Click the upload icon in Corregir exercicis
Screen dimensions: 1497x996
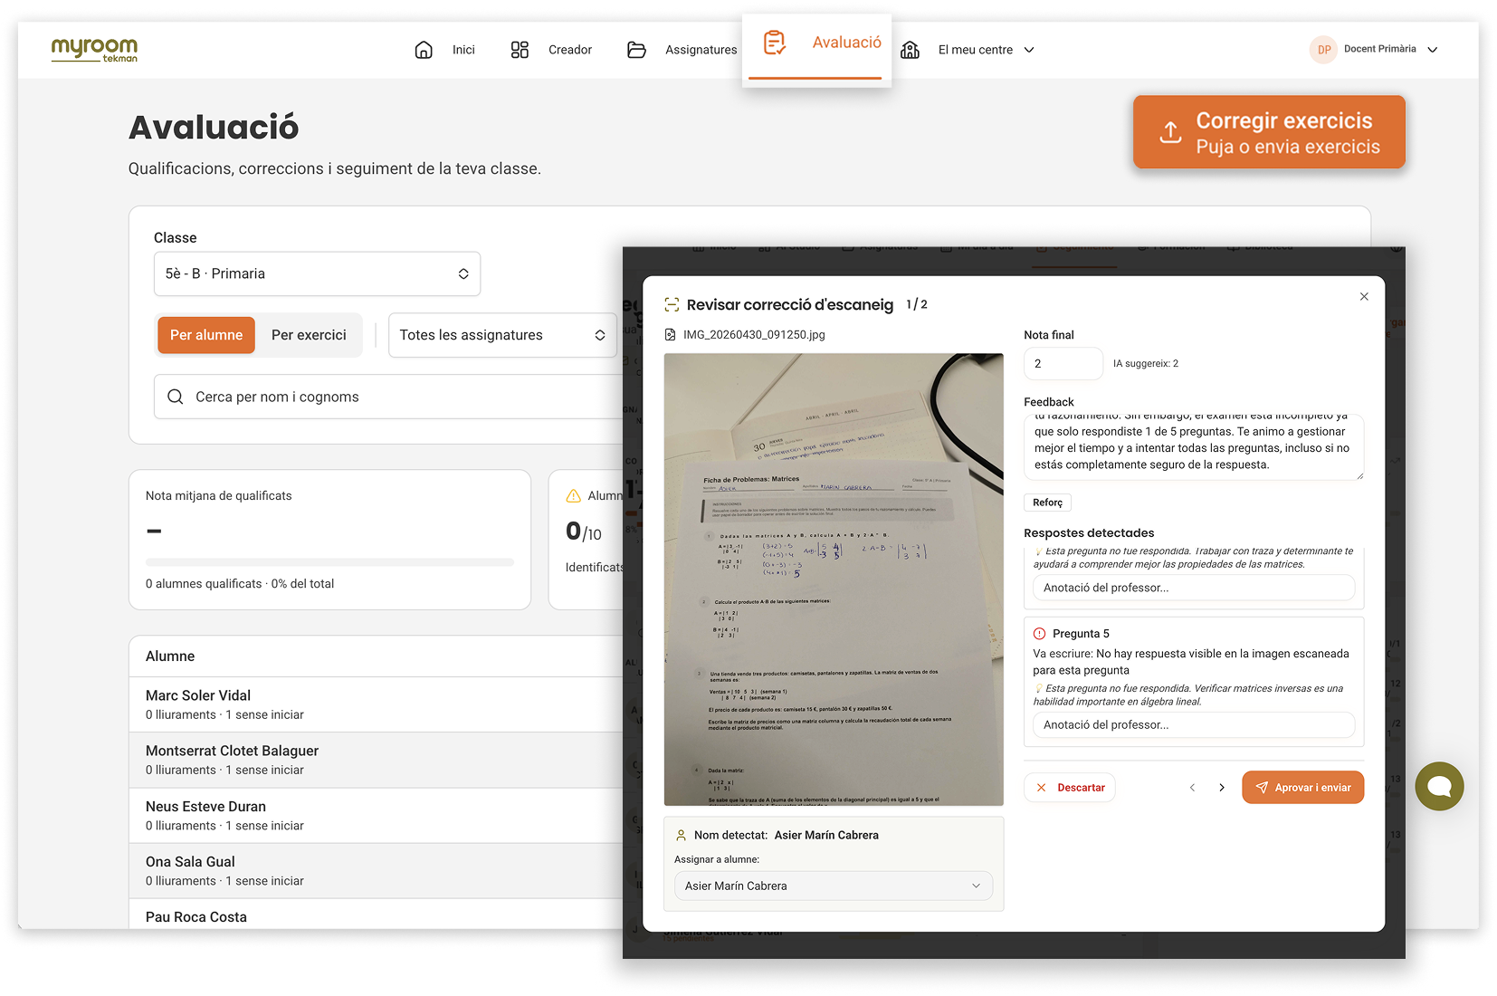pyautogui.click(x=1170, y=132)
